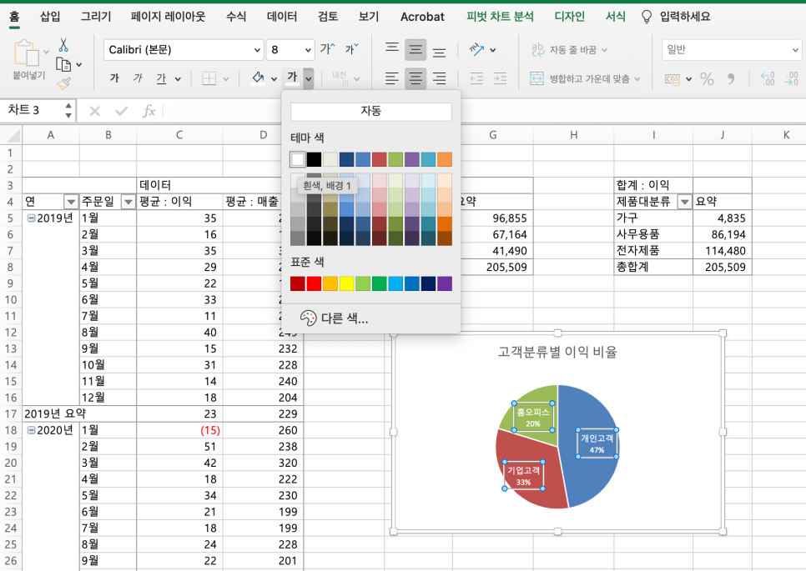Viewport: 806px width, 571px height.
Task: Toggle vertical middle alignment
Action: 416,50
